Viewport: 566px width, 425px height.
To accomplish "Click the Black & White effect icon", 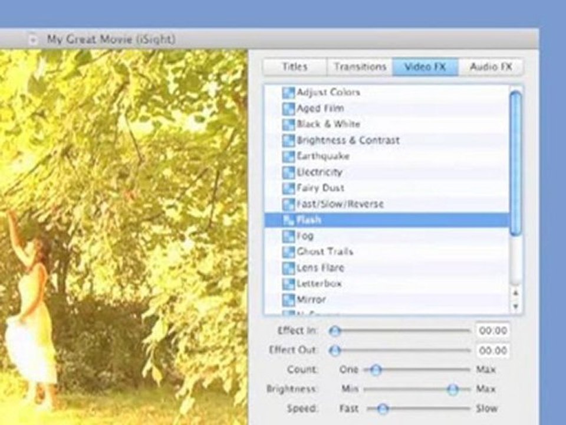I will (x=288, y=125).
